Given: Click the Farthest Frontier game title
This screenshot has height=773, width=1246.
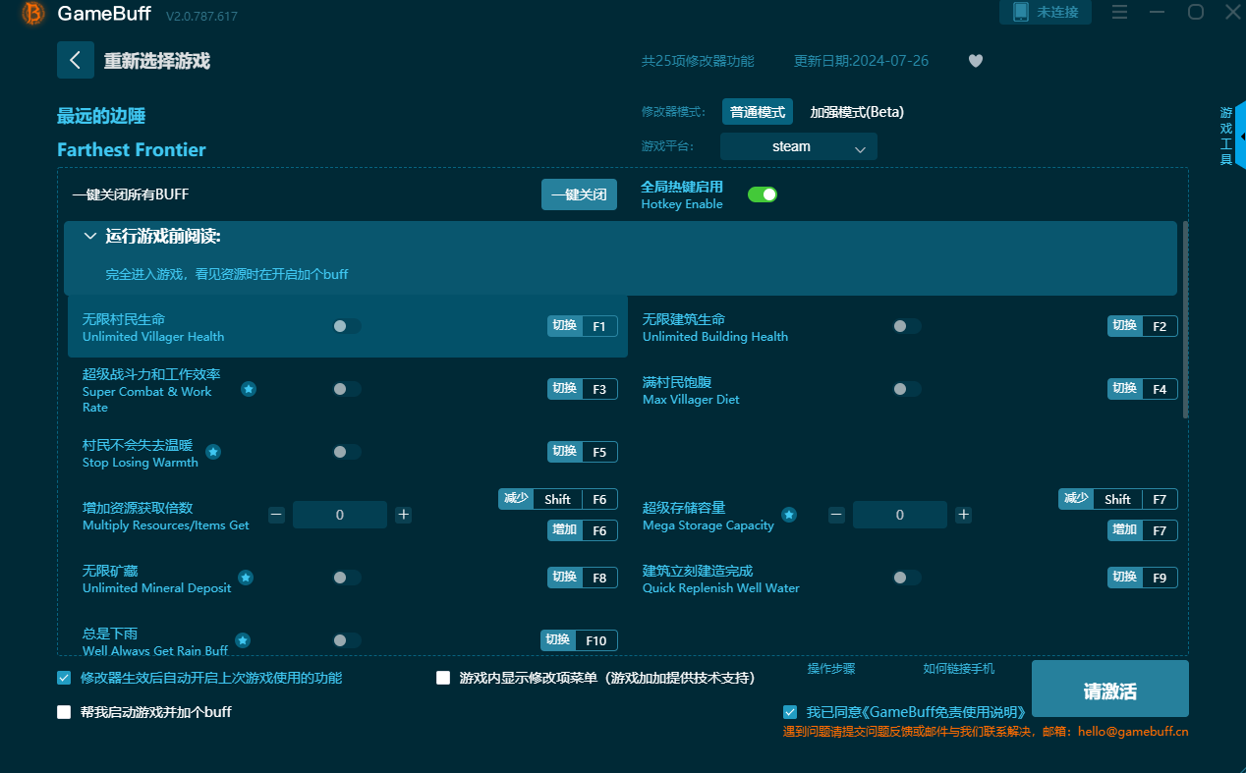Looking at the screenshot, I should click(132, 150).
